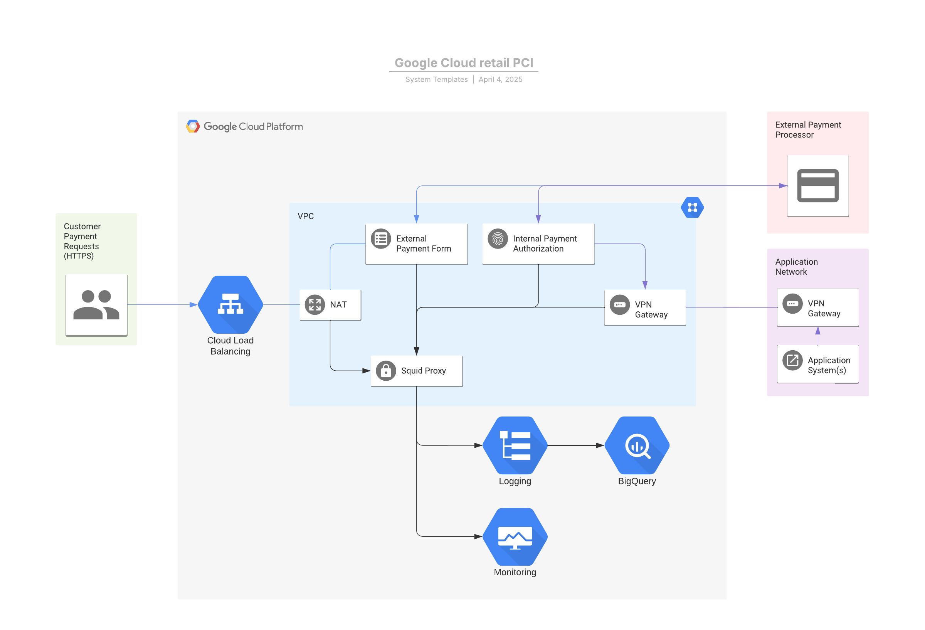Select the BigQuery hexagon icon
Viewport: 925px width, 630px height.
pos(636,445)
